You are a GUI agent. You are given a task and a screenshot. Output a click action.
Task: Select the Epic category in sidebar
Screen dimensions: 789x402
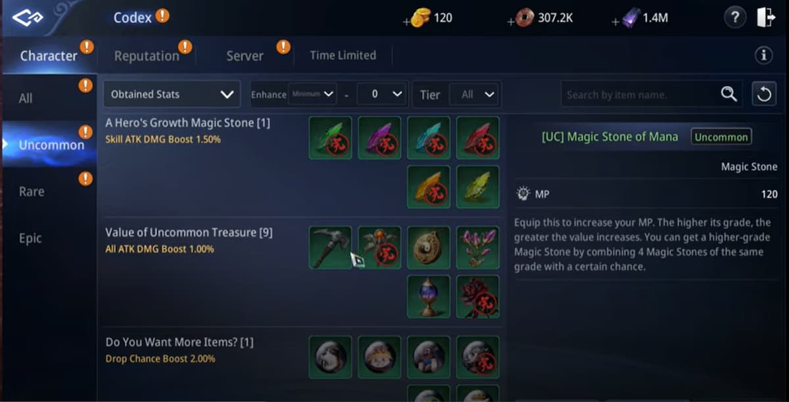pos(30,238)
